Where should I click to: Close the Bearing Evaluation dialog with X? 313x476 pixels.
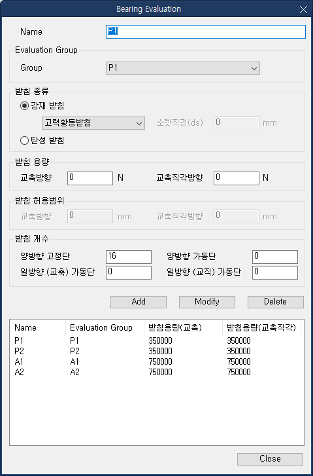303,9
